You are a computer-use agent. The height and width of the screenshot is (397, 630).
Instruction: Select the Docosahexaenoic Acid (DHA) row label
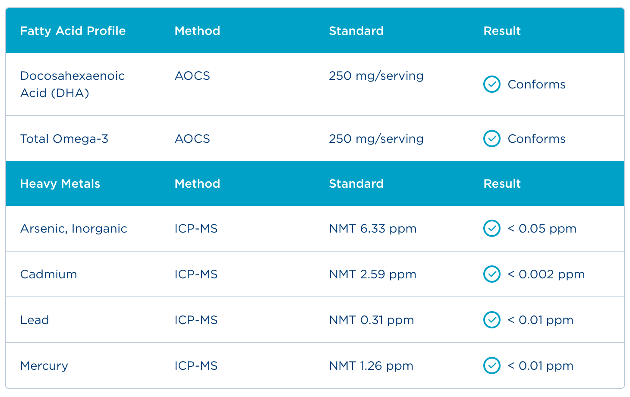tap(72, 84)
